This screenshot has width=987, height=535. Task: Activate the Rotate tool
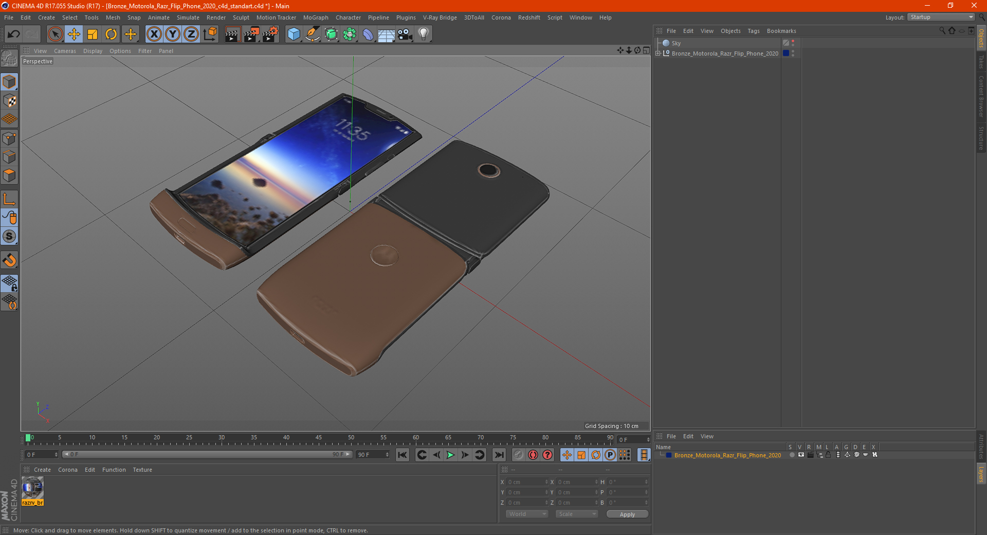coord(111,34)
